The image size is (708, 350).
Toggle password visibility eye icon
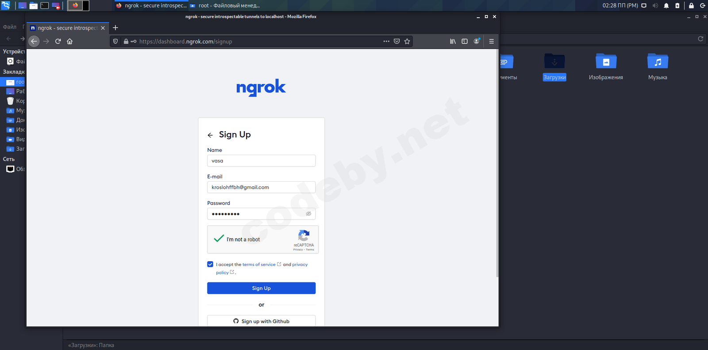click(308, 214)
